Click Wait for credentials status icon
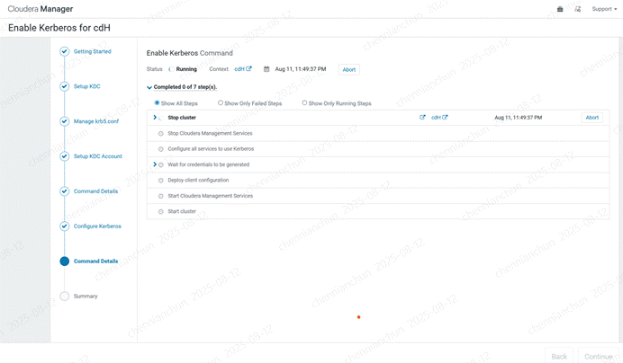The image size is (623, 363). pos(161,164)
